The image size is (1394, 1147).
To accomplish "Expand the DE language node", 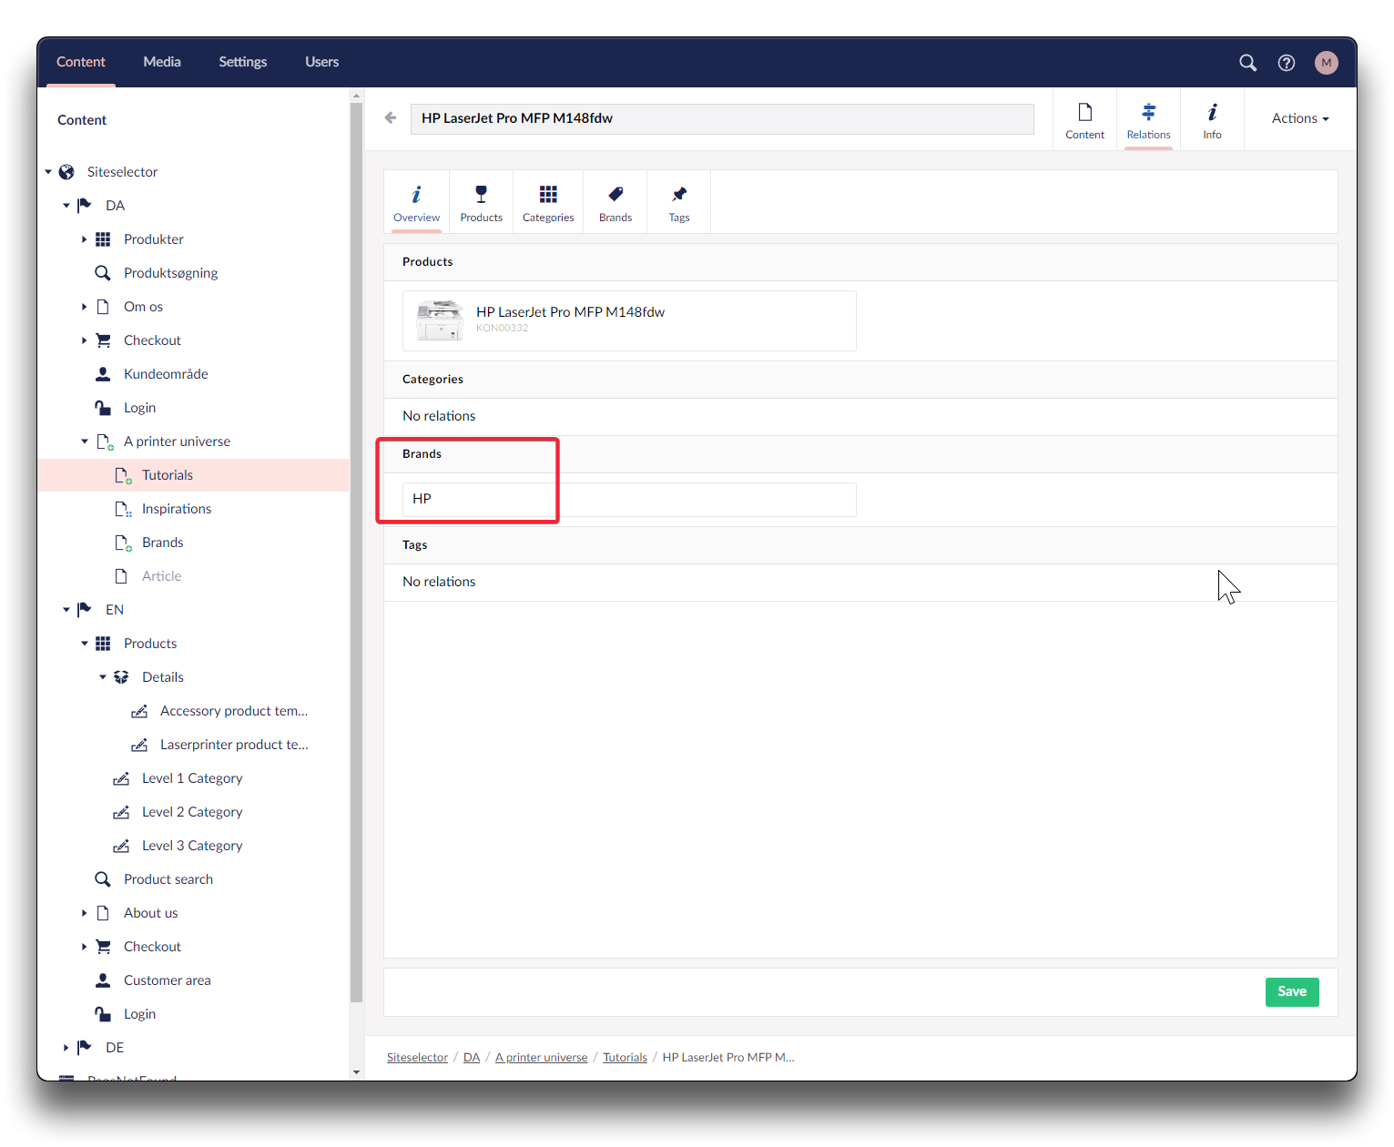I will click(66, 1048).
